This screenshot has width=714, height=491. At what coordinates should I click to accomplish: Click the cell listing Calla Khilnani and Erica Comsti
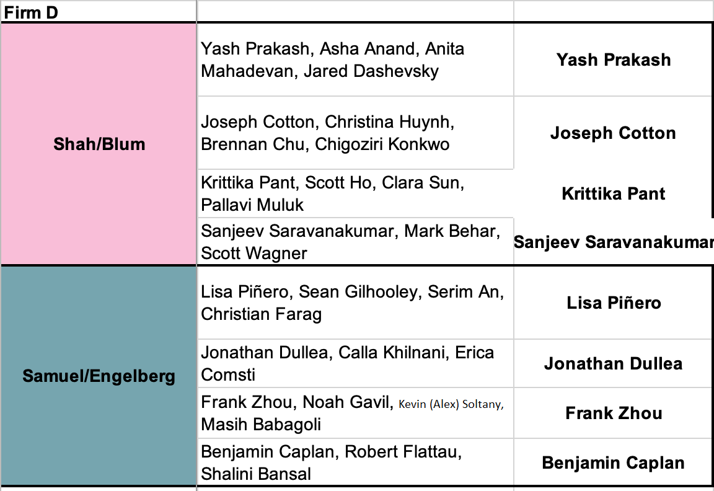click(355, 363)
